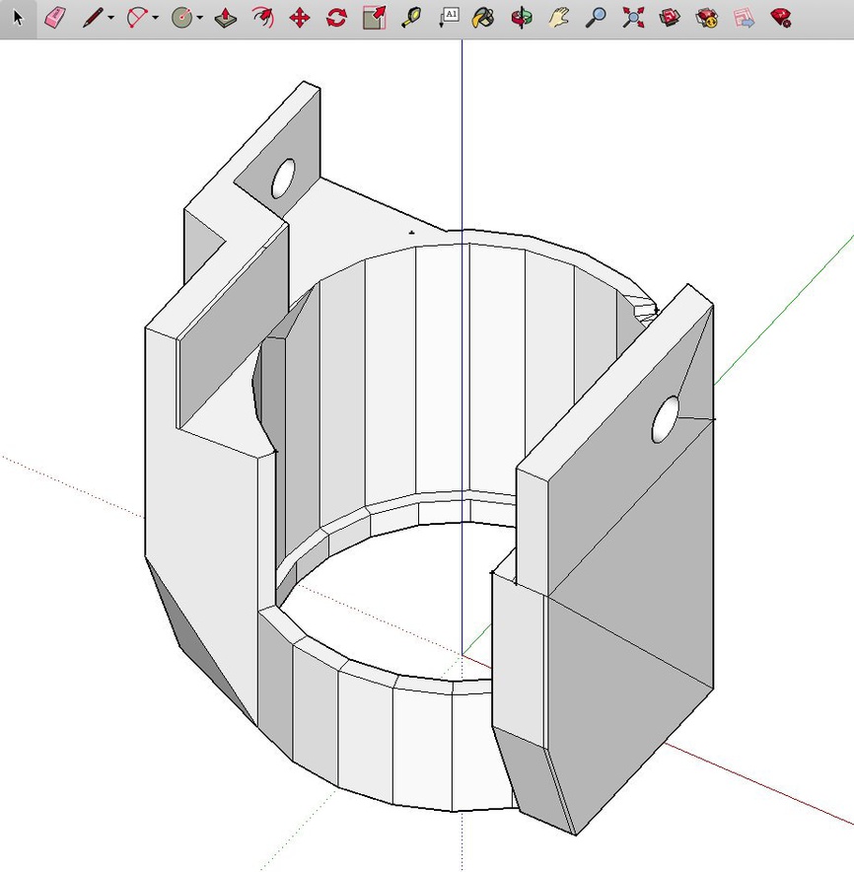Open the Circle shape tool dropdown arrow
Image resolution: width=854 pixels, height=872 pixels.
[200, 19]
